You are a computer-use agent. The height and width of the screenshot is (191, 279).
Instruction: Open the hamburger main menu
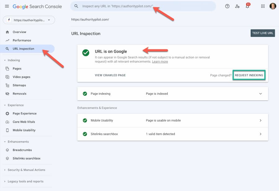coord(7,7)
